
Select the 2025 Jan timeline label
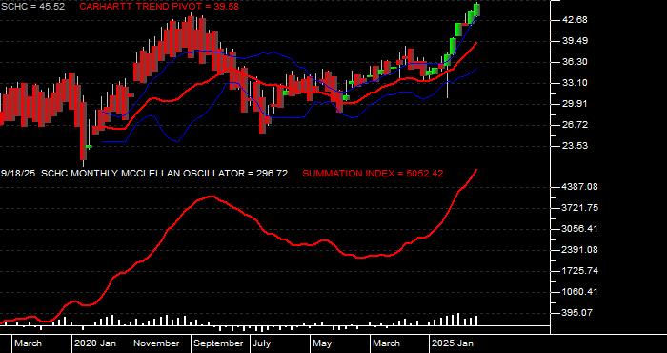click(x=453, y=343)
